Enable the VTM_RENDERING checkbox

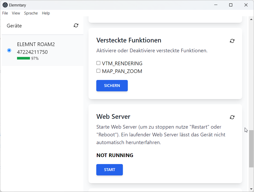coord(98,63)
